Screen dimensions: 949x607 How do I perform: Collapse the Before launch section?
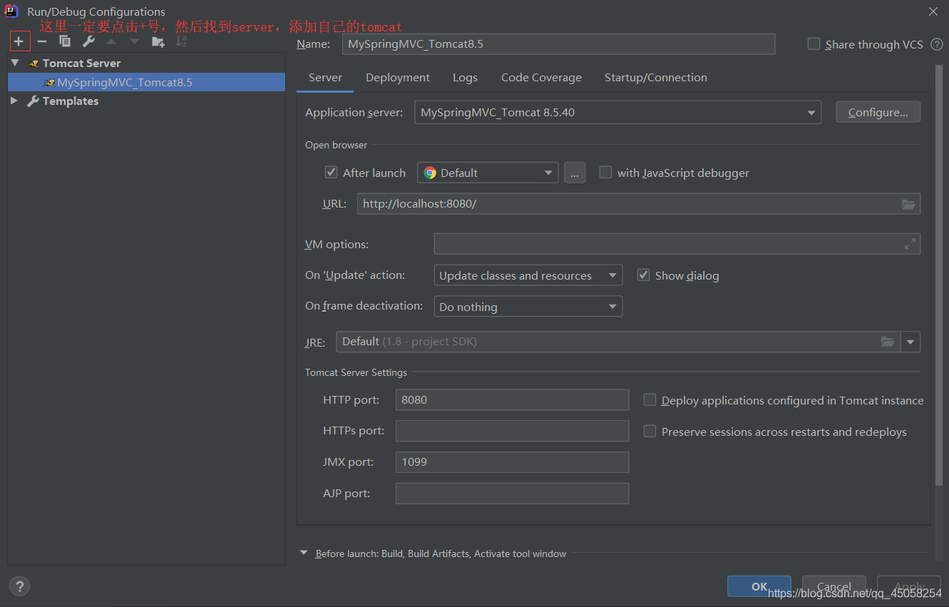(304, 553)
